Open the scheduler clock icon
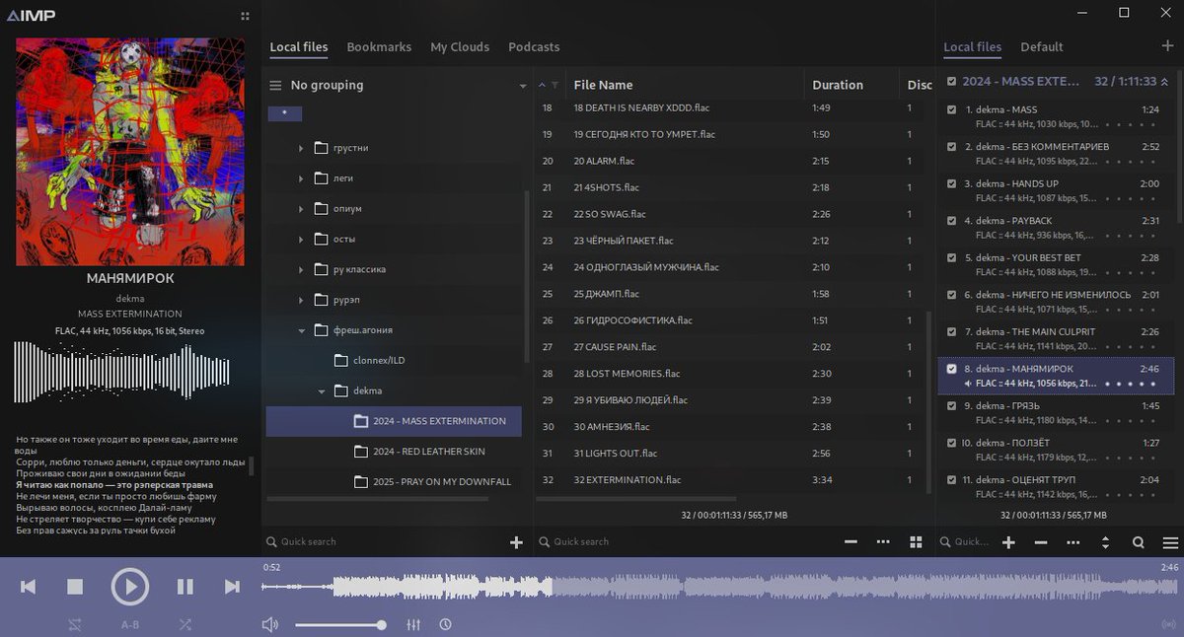The width and height of the screenshot is (1184, 637). 446,624
